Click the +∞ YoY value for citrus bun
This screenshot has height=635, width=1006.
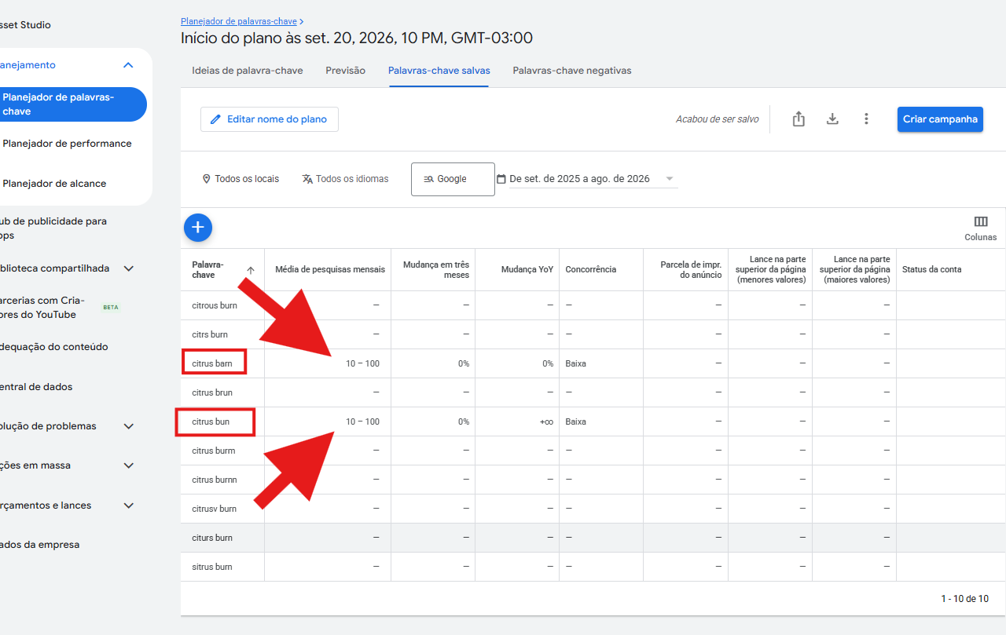coord(546,422)
